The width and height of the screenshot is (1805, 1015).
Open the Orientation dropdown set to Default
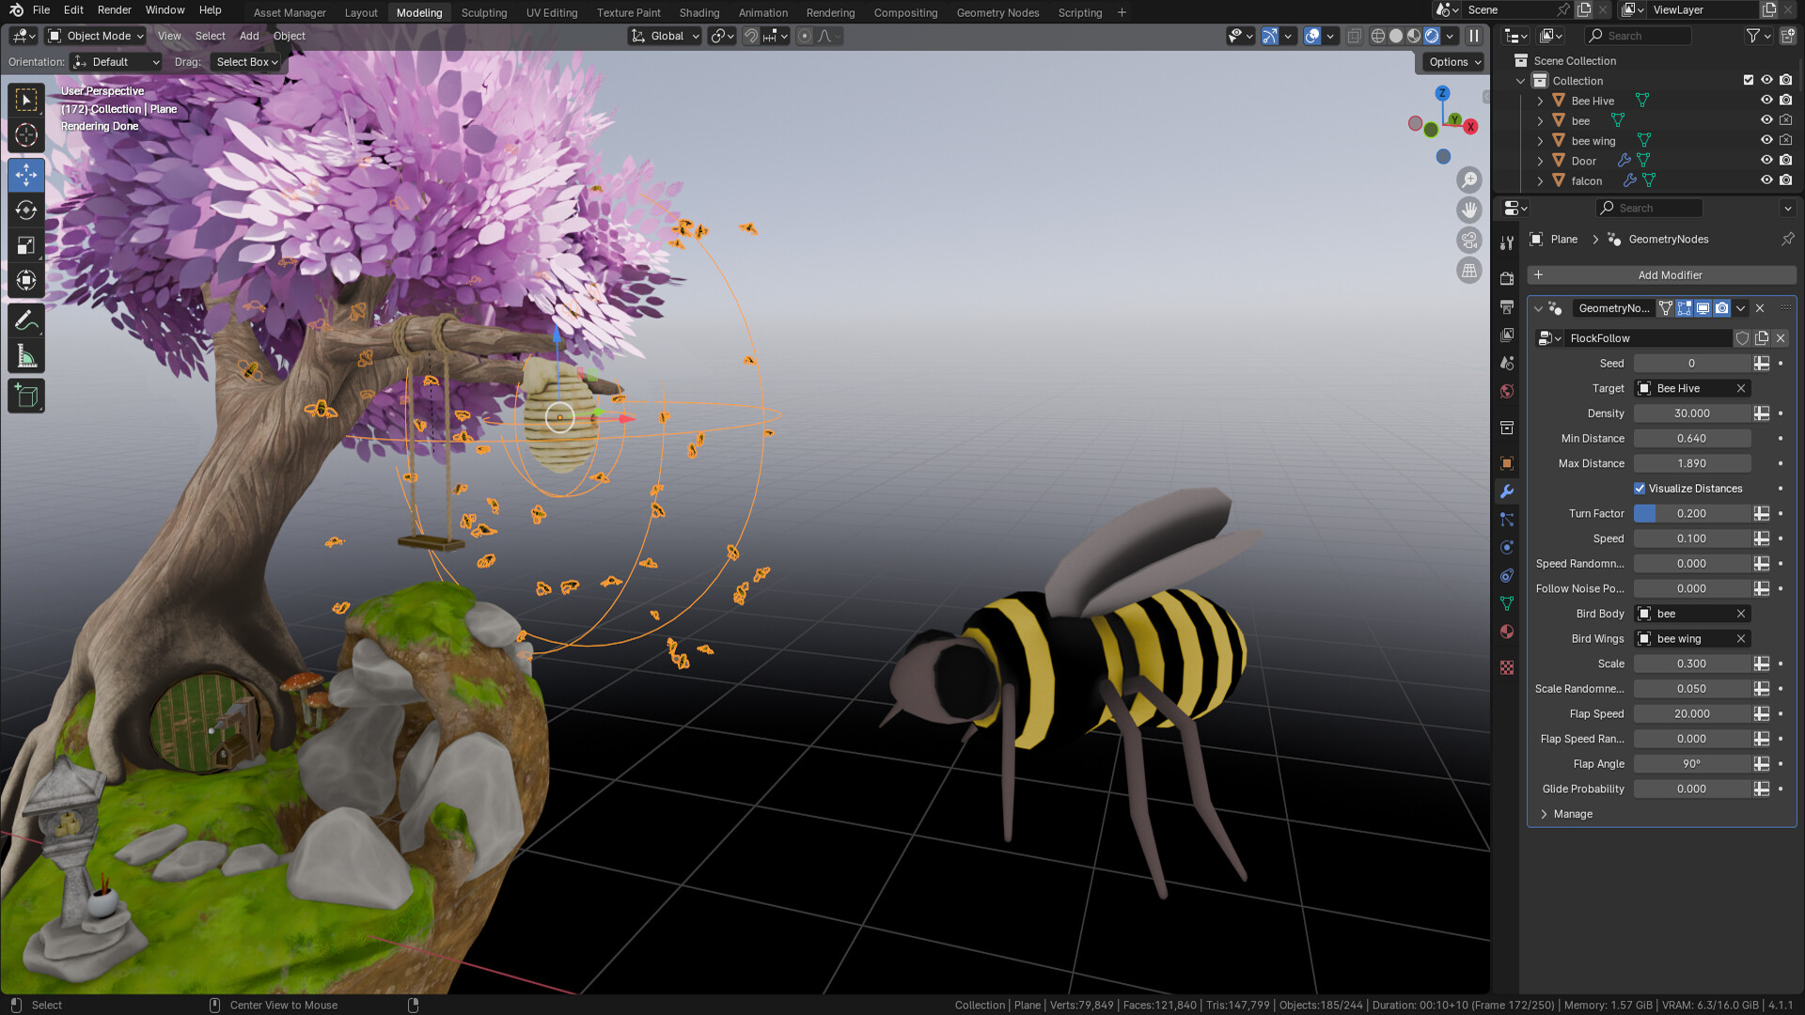(x=115, y=62)
